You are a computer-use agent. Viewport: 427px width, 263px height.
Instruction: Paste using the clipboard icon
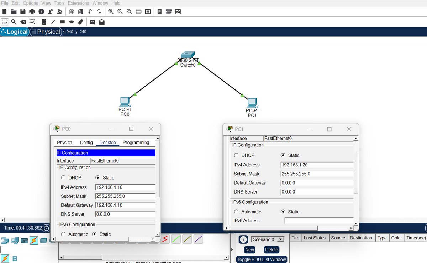pos(80,11)
